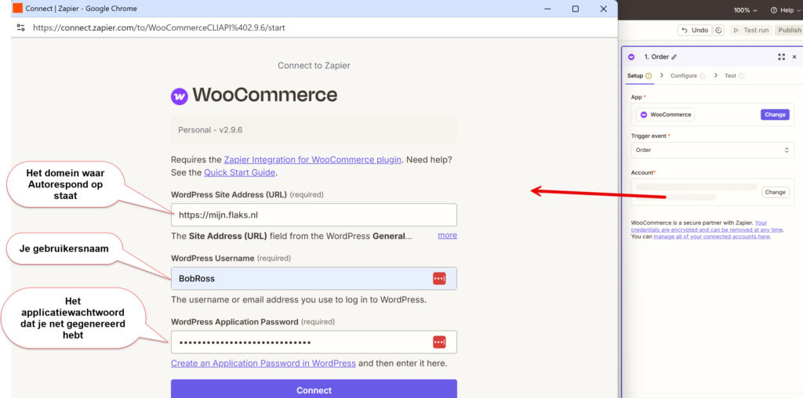The height and width of the screenshot is (398, 803).
Task: Open 'Create an Application Password in WordPress' link
Action: [x=263, y=364]
